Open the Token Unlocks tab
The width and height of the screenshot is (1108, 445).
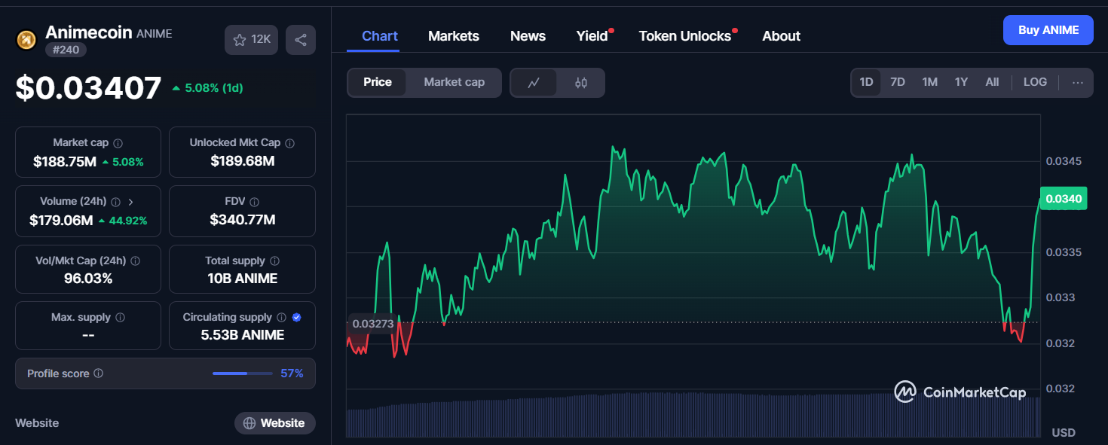pos(685,36)
